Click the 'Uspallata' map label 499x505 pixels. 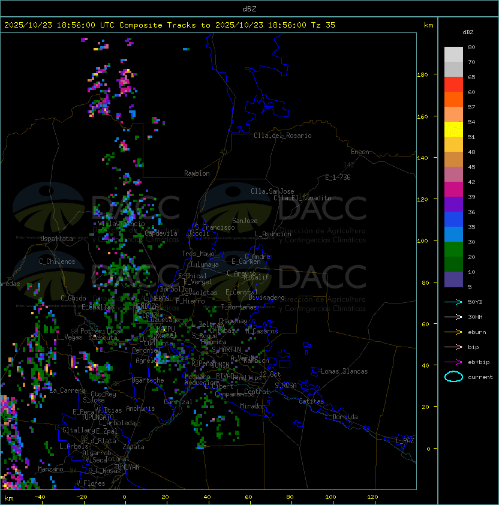[x=56, y=239]
